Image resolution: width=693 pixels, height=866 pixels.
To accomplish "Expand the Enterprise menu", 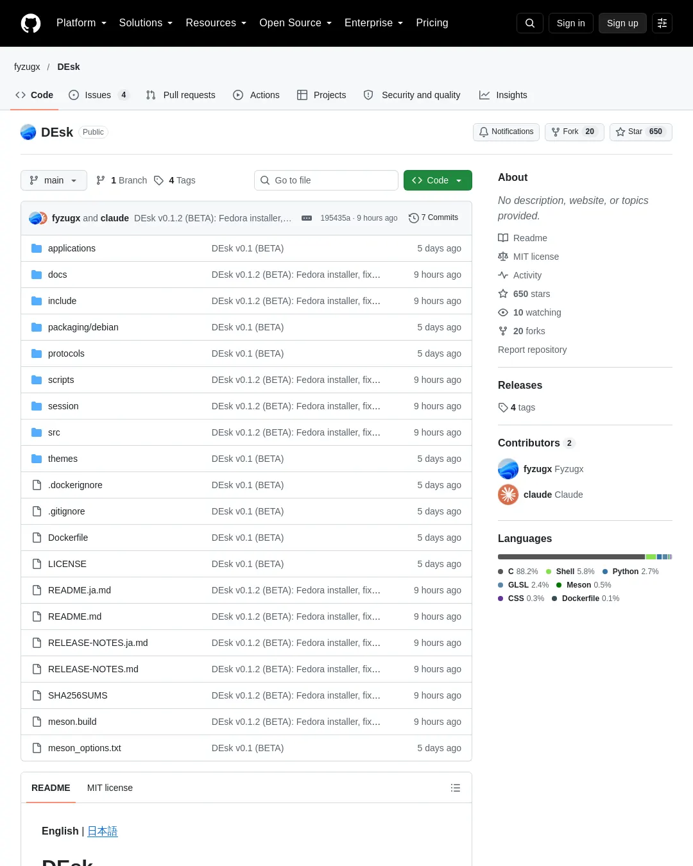I will (x=373, y=23).
